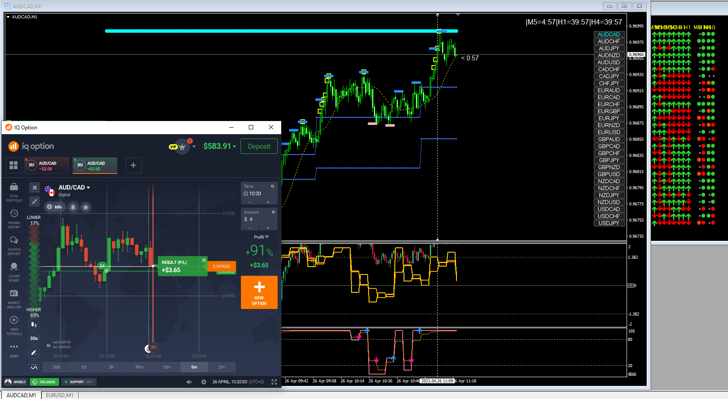Open the candlestick chart type selector

[x=34, y=324]
